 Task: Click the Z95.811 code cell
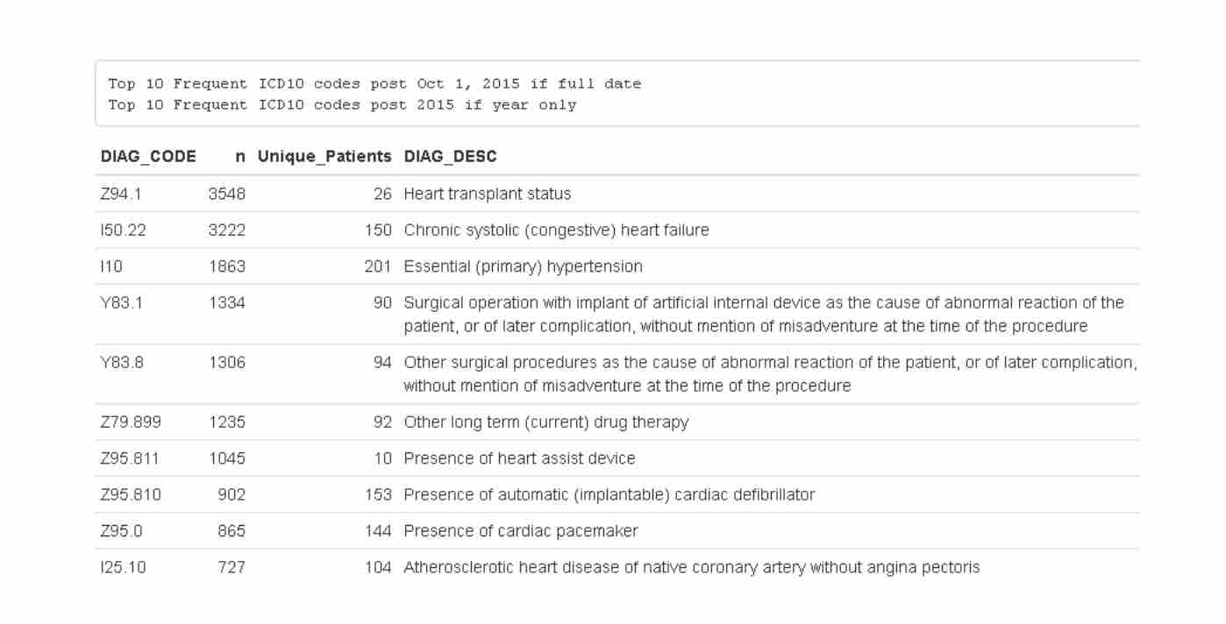pyautogui.click(x=131, y=458)
